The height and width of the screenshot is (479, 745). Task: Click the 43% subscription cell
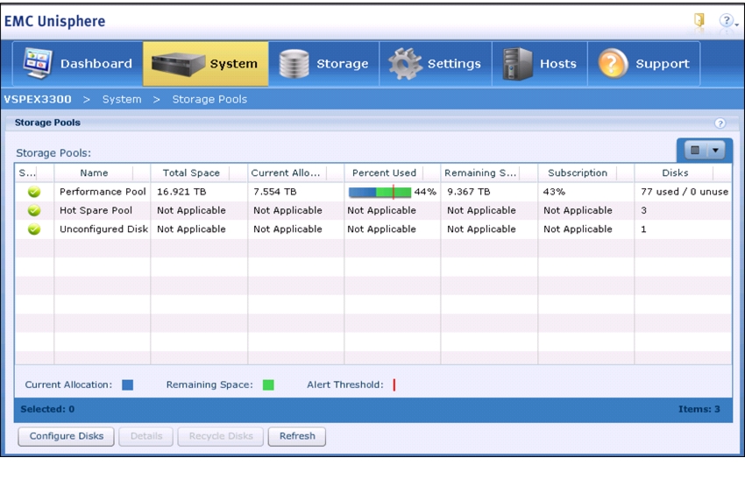click(554, 192)
